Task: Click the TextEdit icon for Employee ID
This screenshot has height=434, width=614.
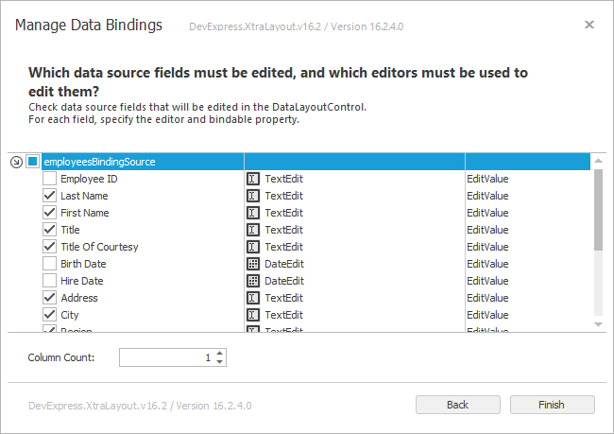Action: [x=253, y=179]
